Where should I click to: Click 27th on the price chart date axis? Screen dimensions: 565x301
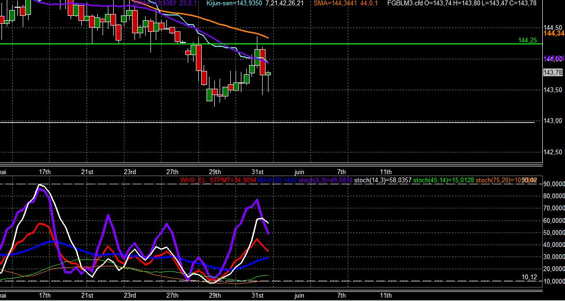(172, 172)
